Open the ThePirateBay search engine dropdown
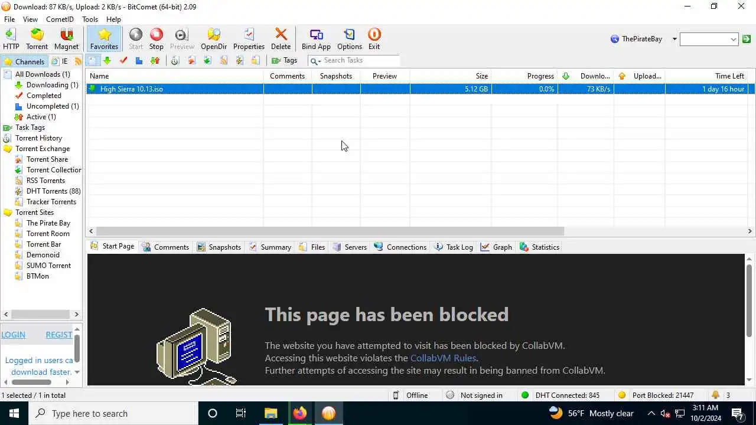Viewport: 756px width, 425px height. (674, 39)
